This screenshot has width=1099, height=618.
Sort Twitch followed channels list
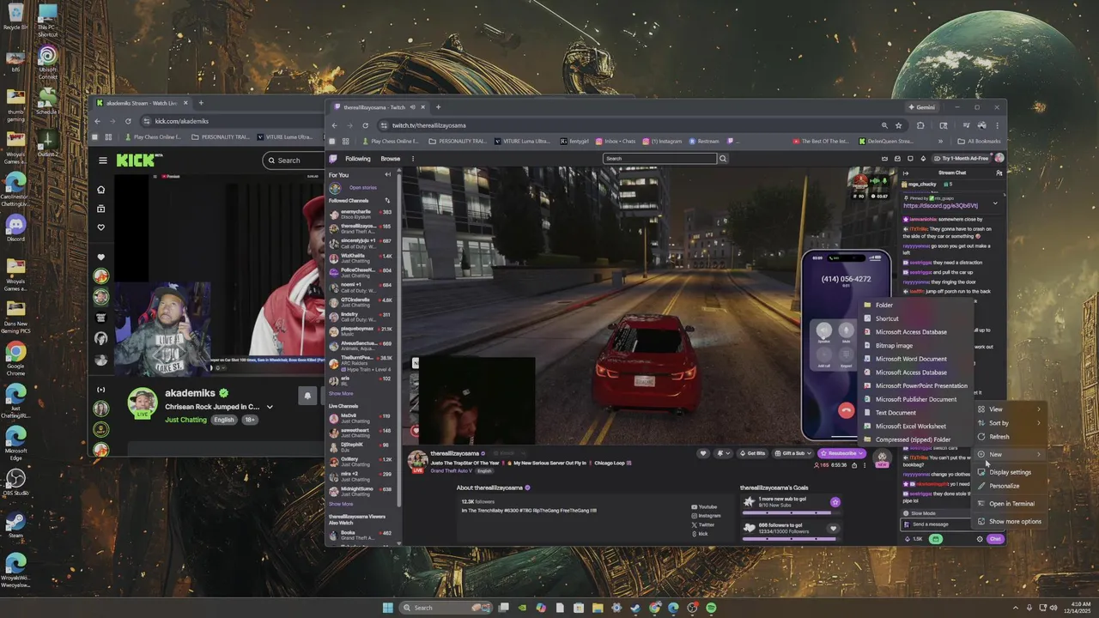387,200
